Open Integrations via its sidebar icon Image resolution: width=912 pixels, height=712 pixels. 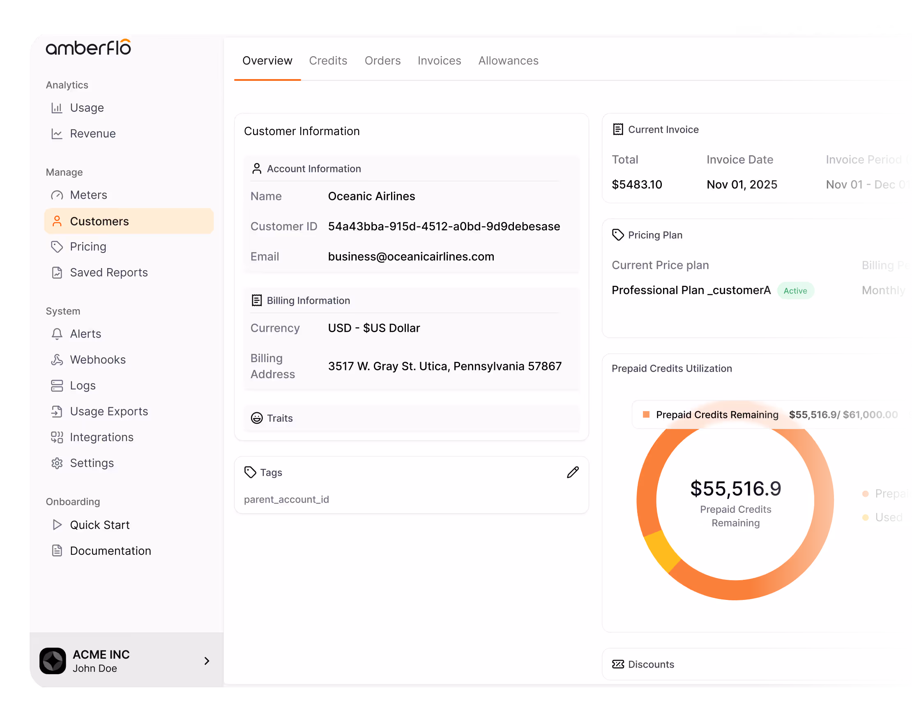tap(57, 437)
